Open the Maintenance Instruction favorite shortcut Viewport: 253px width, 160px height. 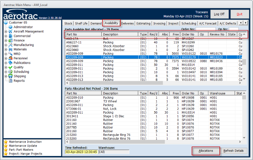tap(26, 142)
